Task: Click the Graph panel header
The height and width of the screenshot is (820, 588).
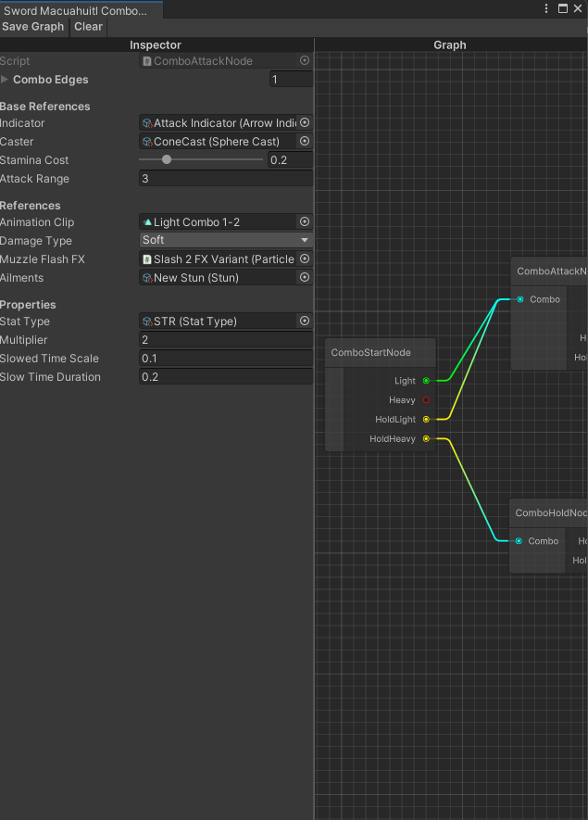Action: tap(450, 45)
